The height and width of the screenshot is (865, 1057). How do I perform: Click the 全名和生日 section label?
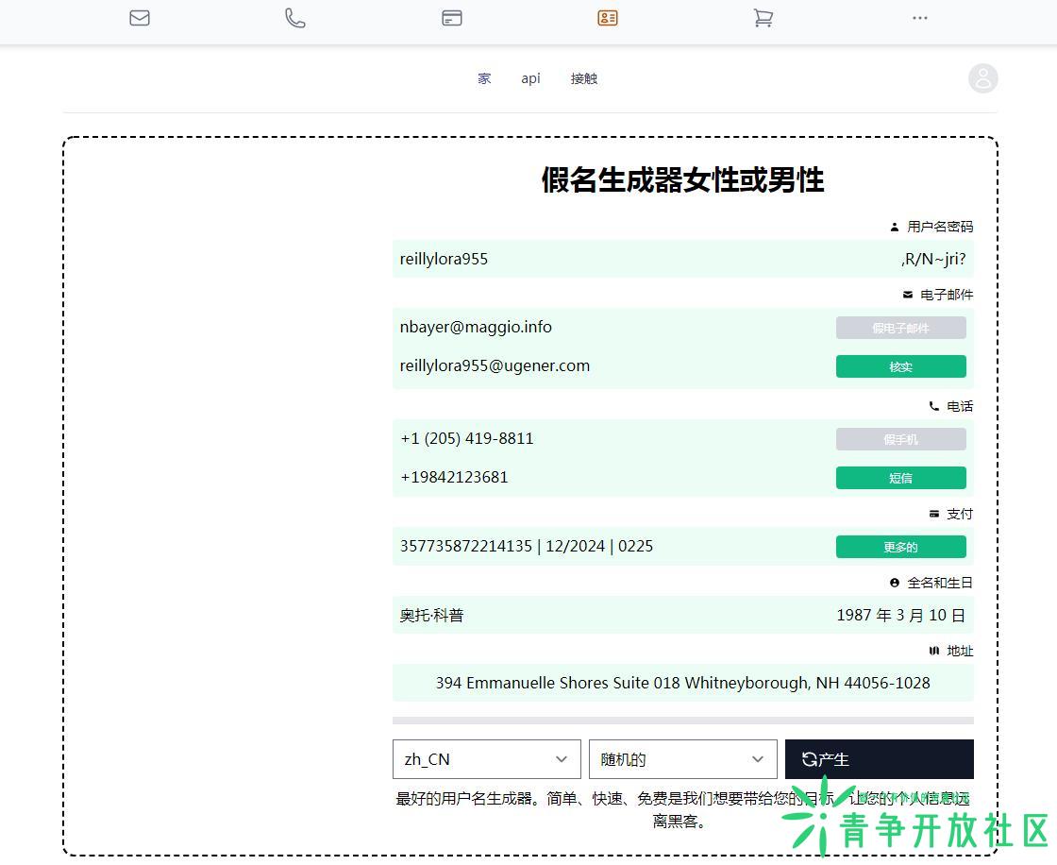coord(940,583)
